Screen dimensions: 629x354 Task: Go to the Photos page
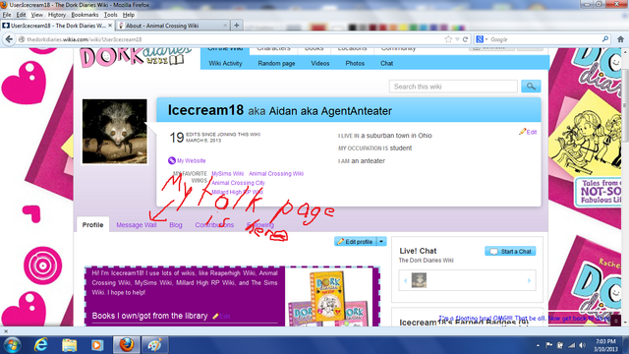click(x=355, y=63)
